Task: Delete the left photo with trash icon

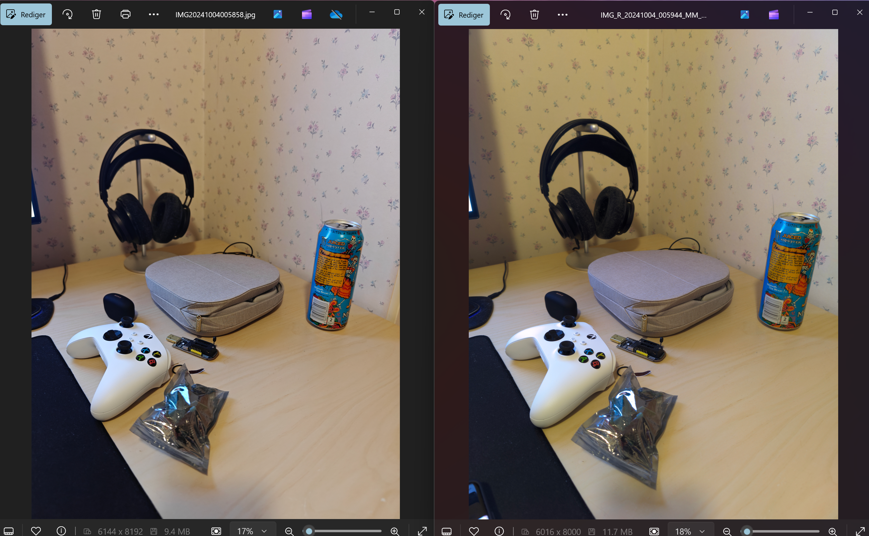Action: click(97, 15)
